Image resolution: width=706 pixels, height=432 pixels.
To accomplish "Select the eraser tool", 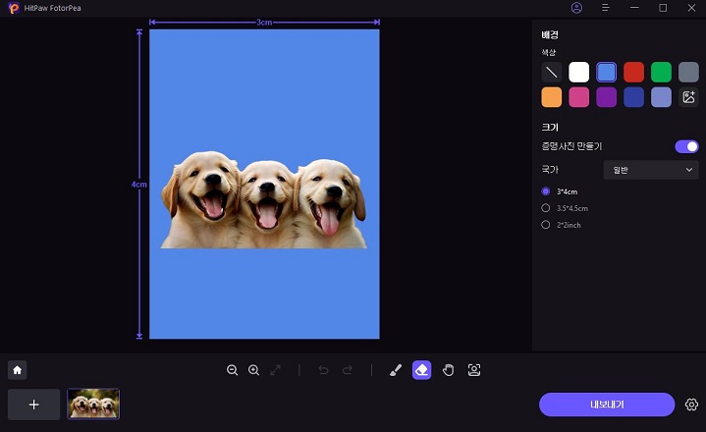I will [422, 370].
